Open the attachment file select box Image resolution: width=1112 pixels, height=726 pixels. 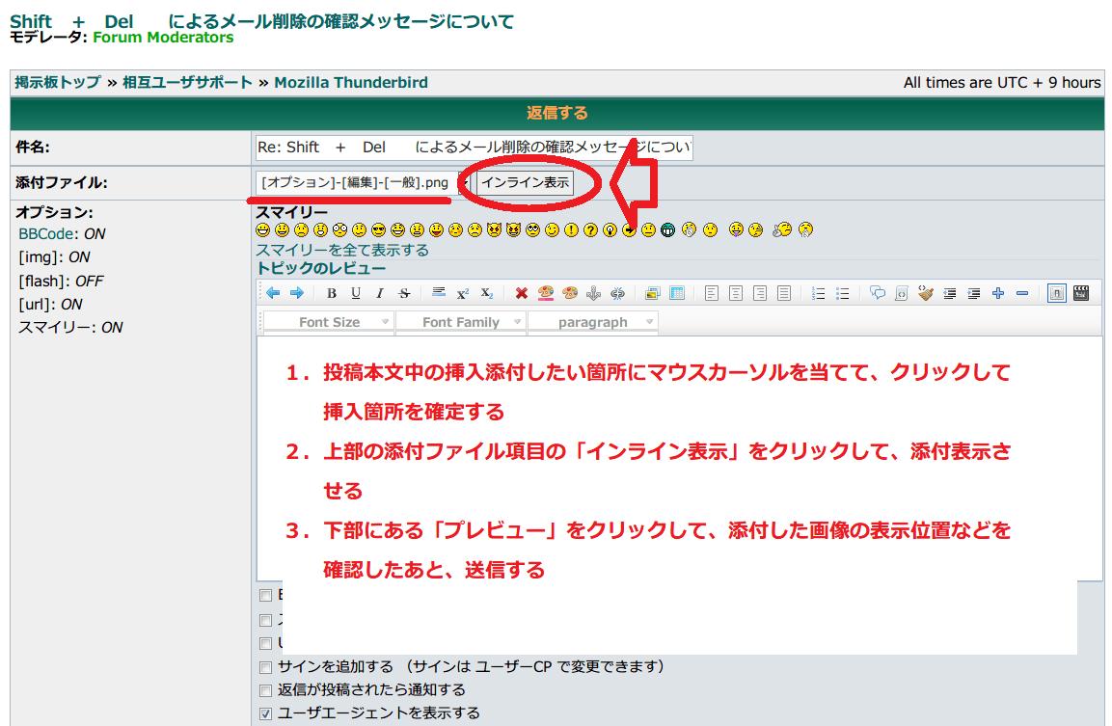click(363, 182)
